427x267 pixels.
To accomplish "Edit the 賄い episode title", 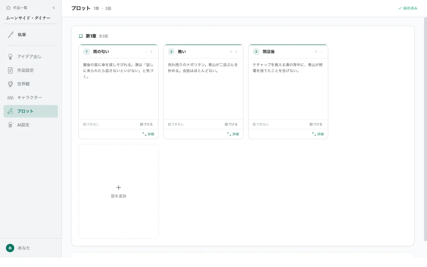I will coord(182,52).
